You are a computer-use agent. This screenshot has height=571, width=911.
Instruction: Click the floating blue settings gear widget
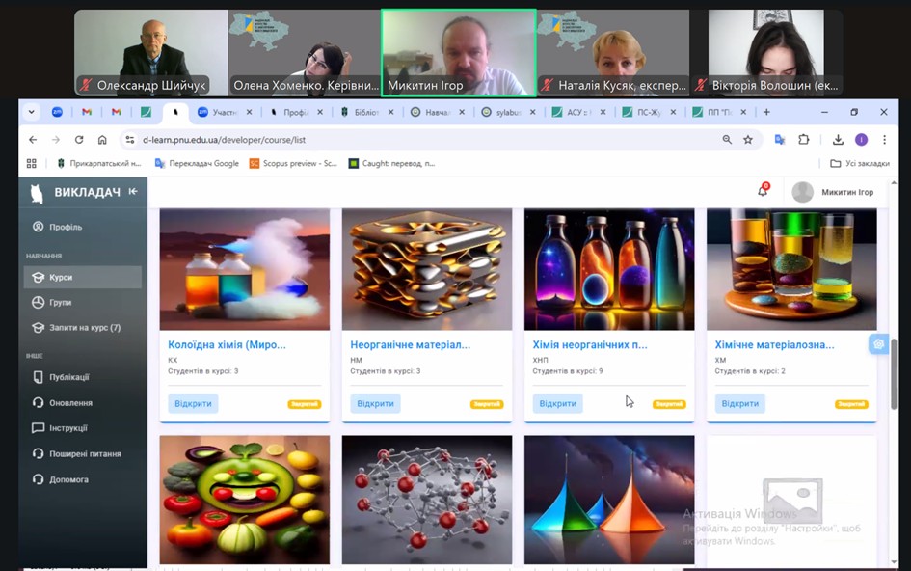[878, 344]
